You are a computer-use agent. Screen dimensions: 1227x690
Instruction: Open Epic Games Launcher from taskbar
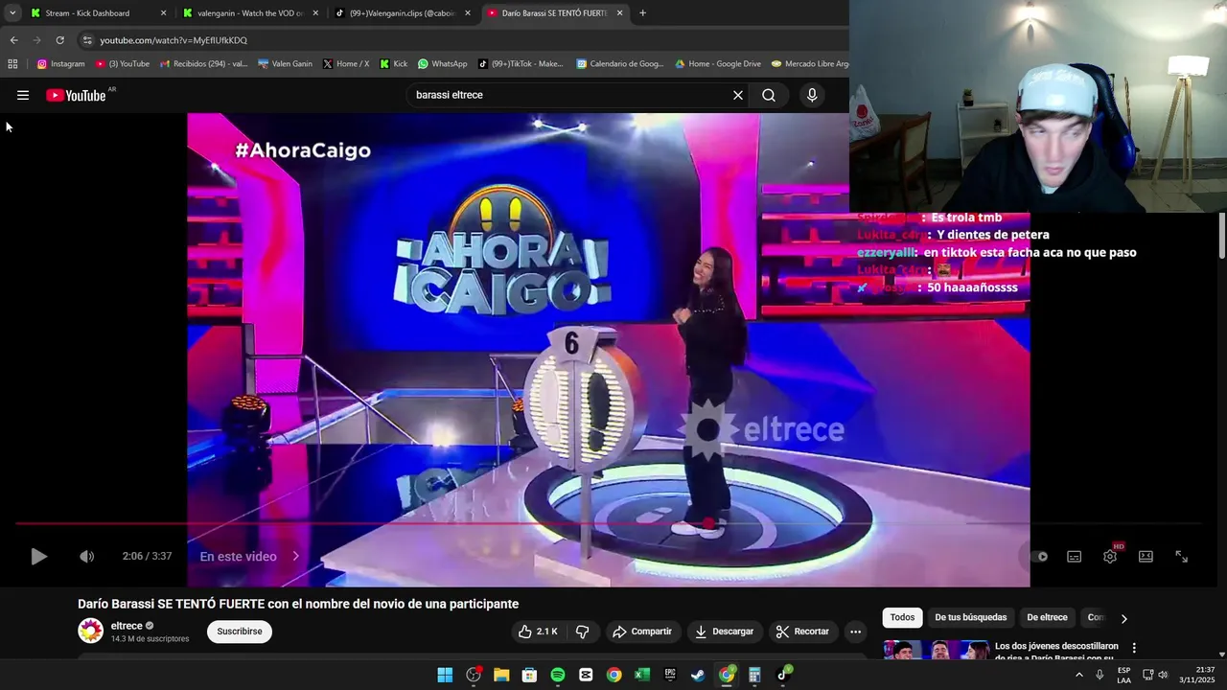click(670, 675)
